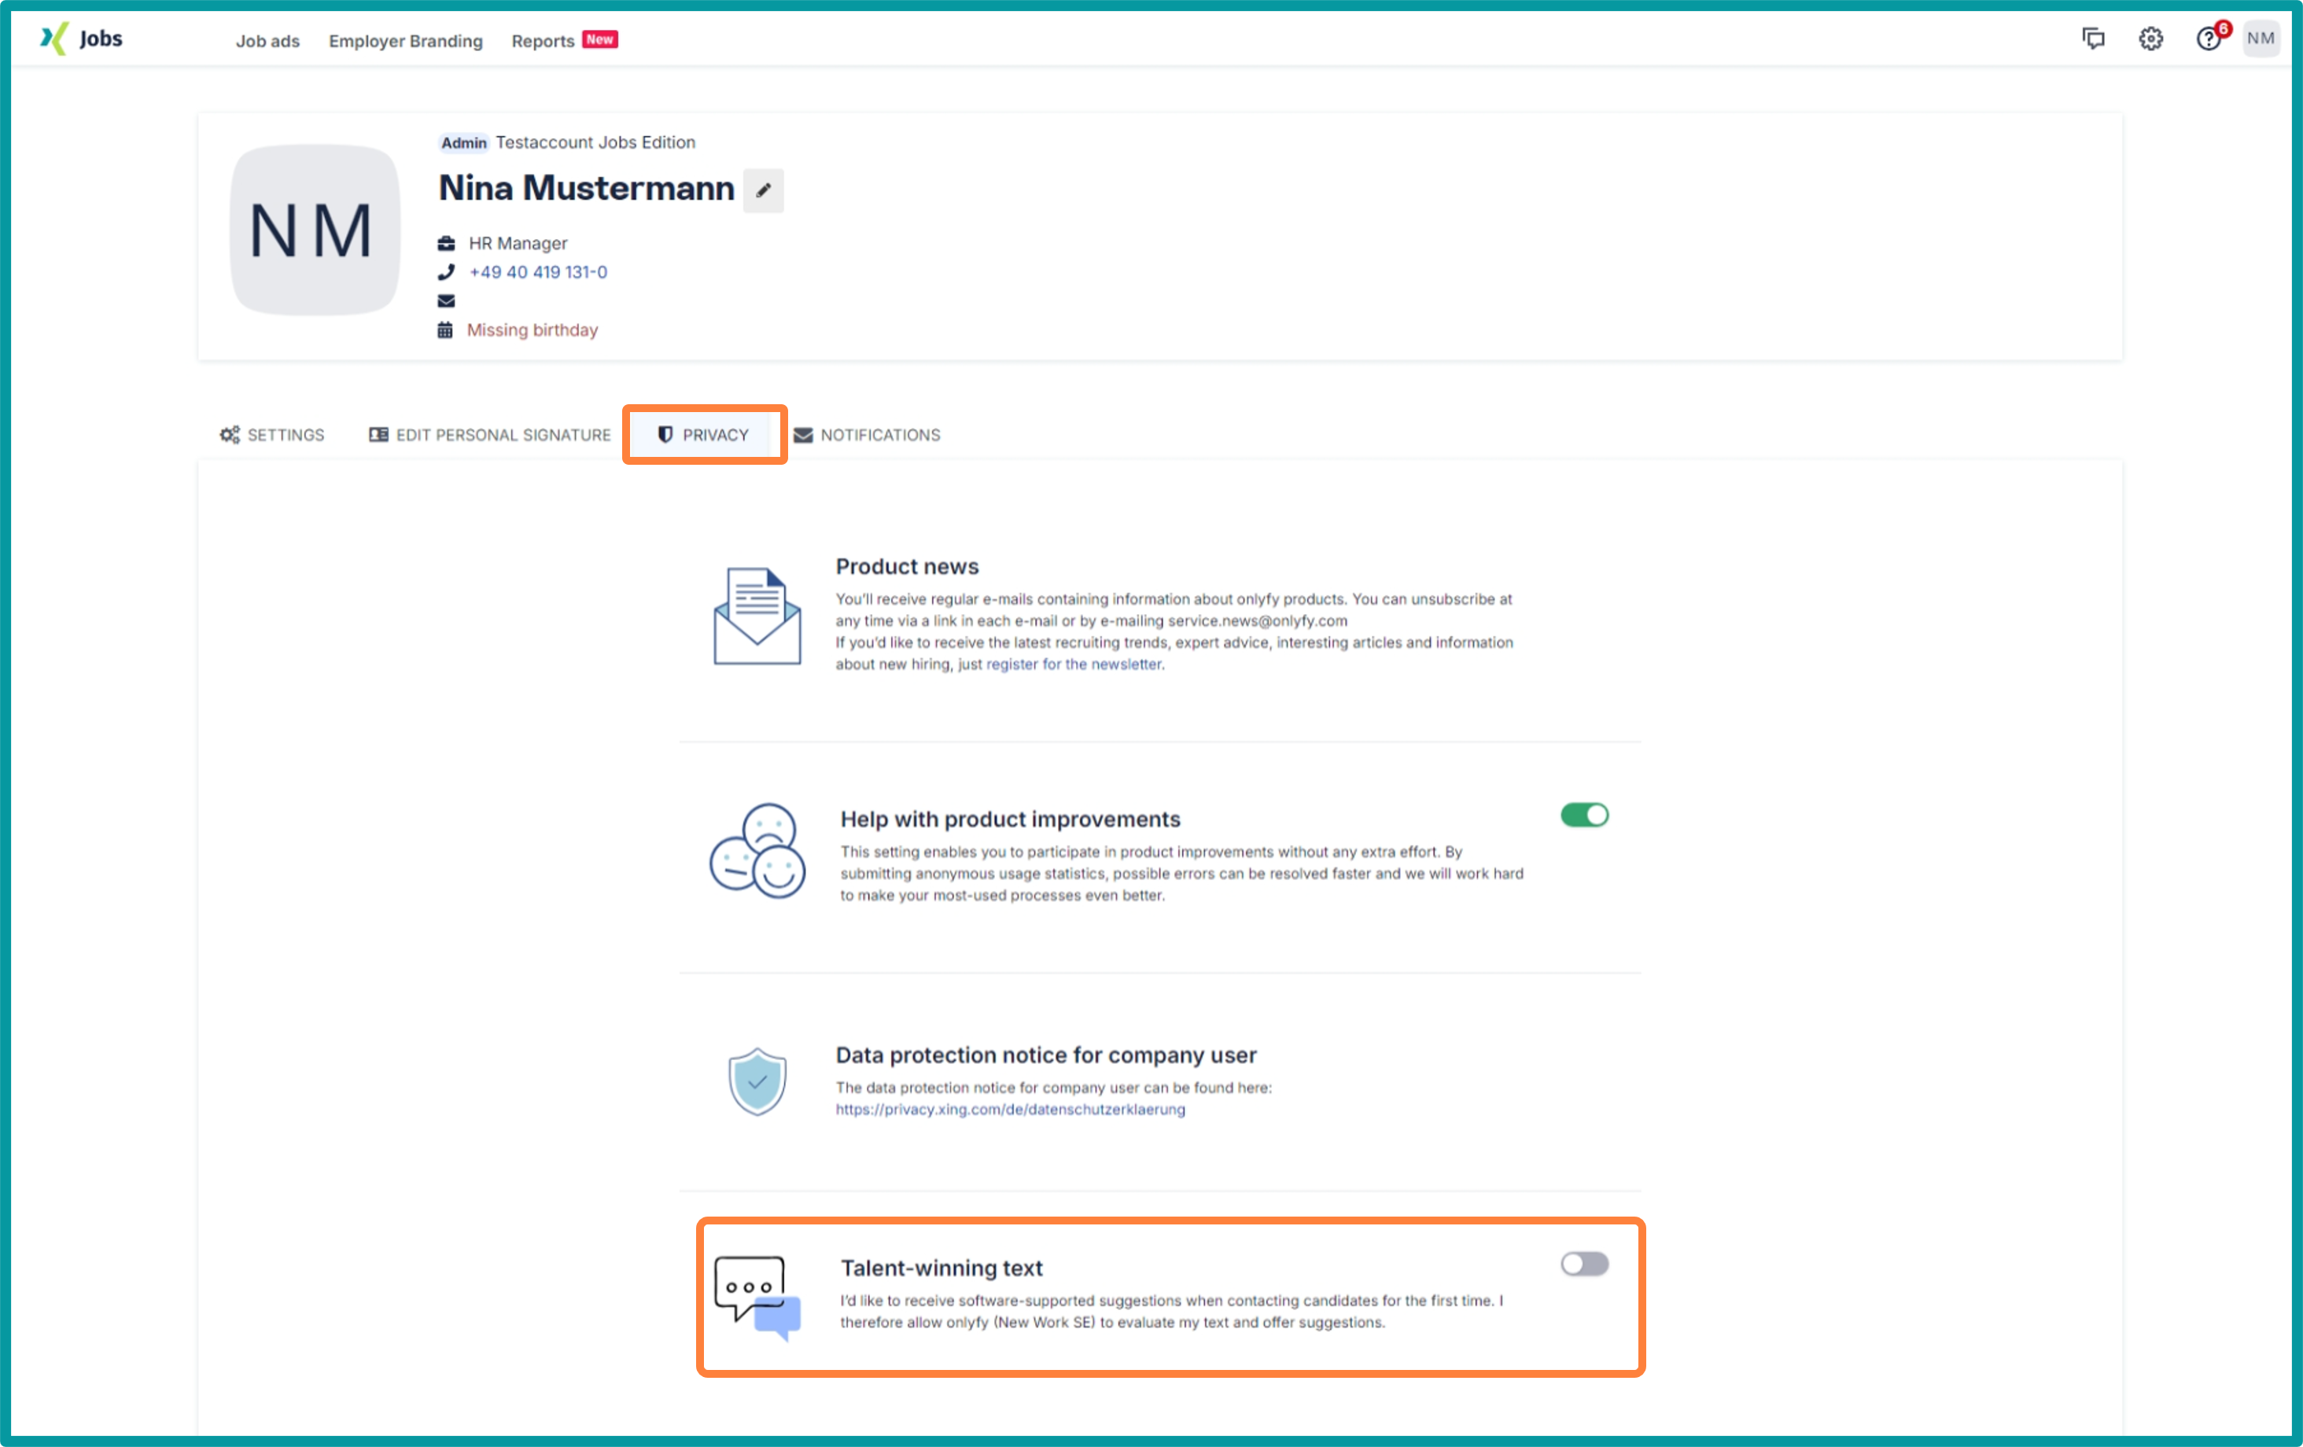Viewport: 2303px width, 1447px height.
Task: Switch to the Settings tab
Action: pos(273,435)
